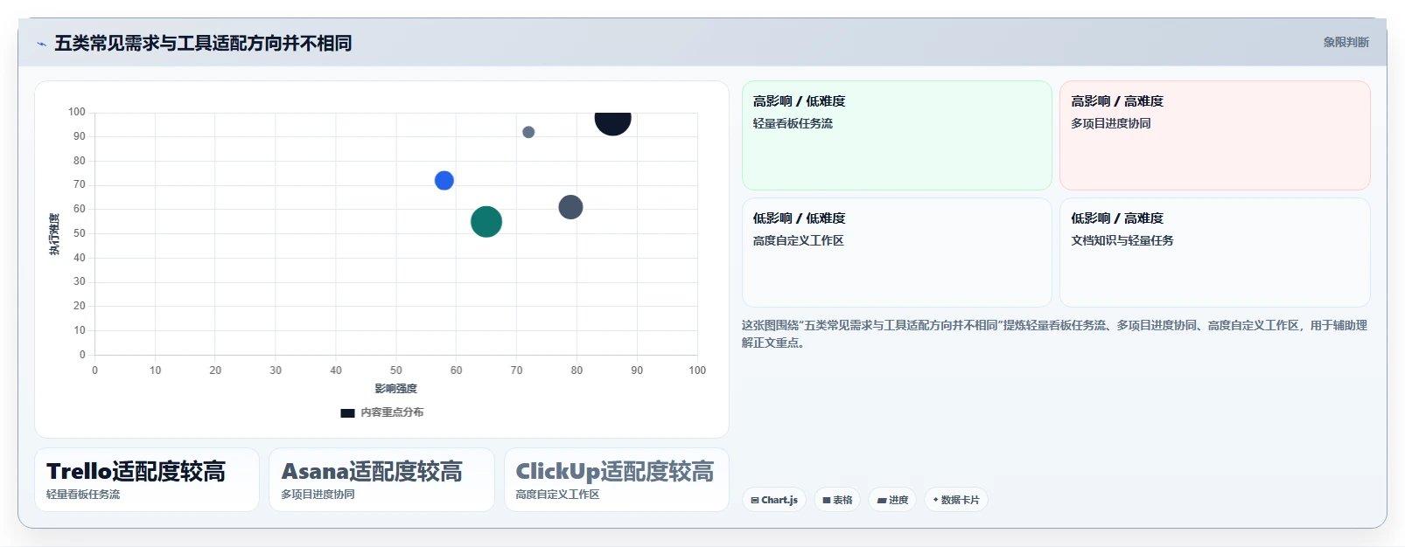Click the 执行难度 y-axis label
The image size is (1405, 547).
coord(54,234)
